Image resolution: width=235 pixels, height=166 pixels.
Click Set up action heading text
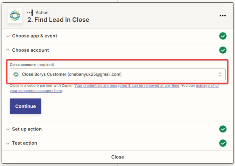click(x=27, y=129)
